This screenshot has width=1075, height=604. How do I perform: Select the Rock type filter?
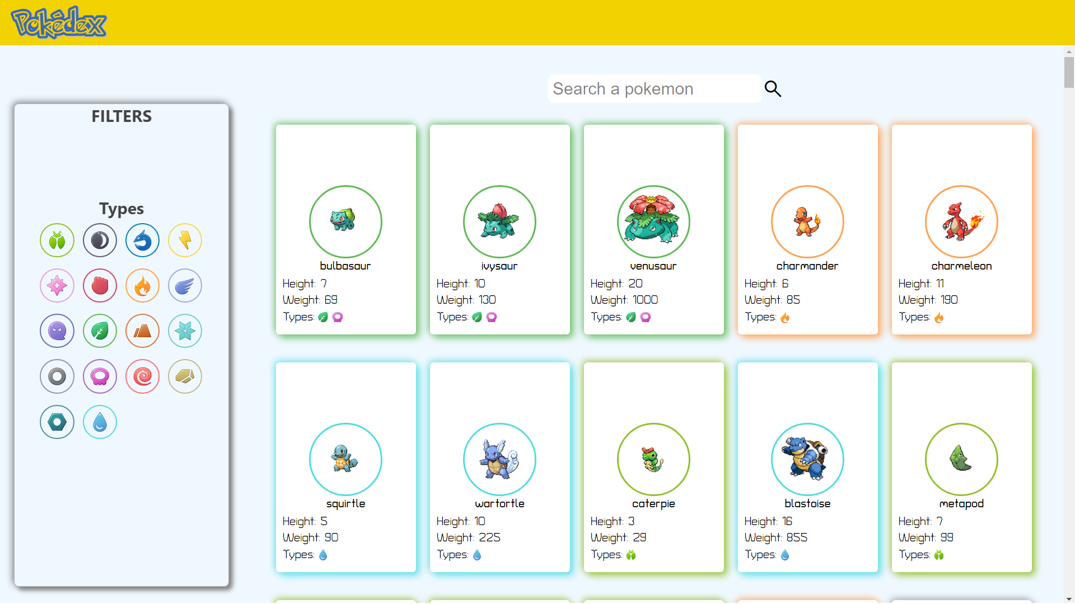pos(185,376)
